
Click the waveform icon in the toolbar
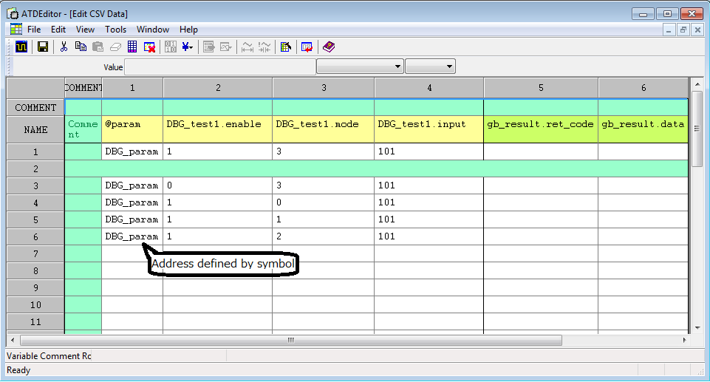point(21,47)
